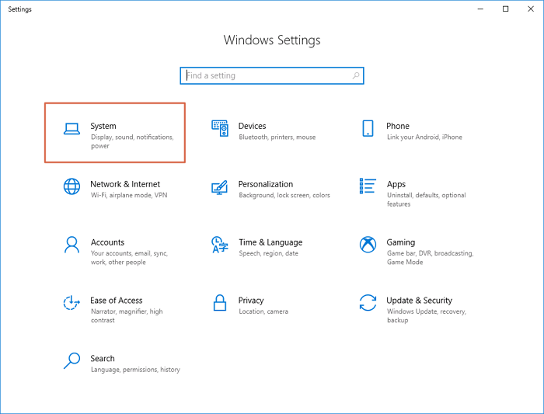The width and height of the screenshot is (544, 414).
Task: Click 'Link your Android, iPhone' description
Action: click(424, 137)
